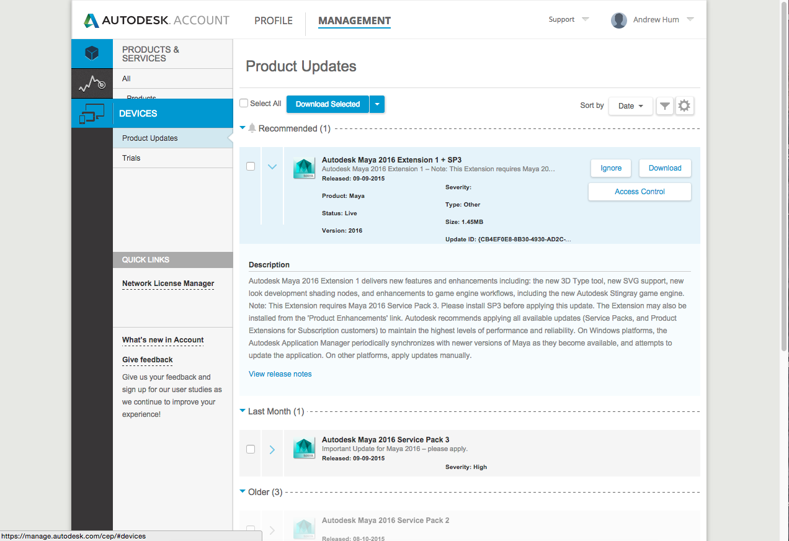Click the Size: 1.45MB text

click(x=464, y=222)
